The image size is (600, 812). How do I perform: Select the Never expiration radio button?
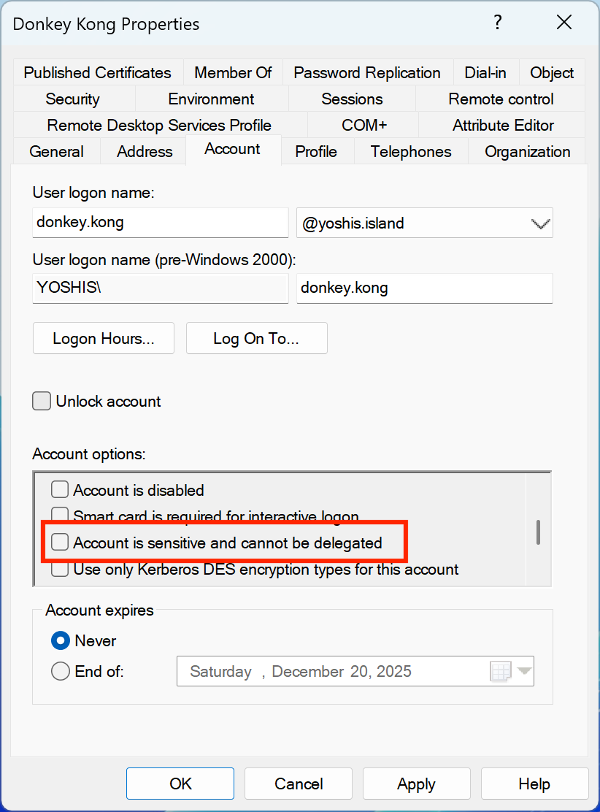coord(61,640)
